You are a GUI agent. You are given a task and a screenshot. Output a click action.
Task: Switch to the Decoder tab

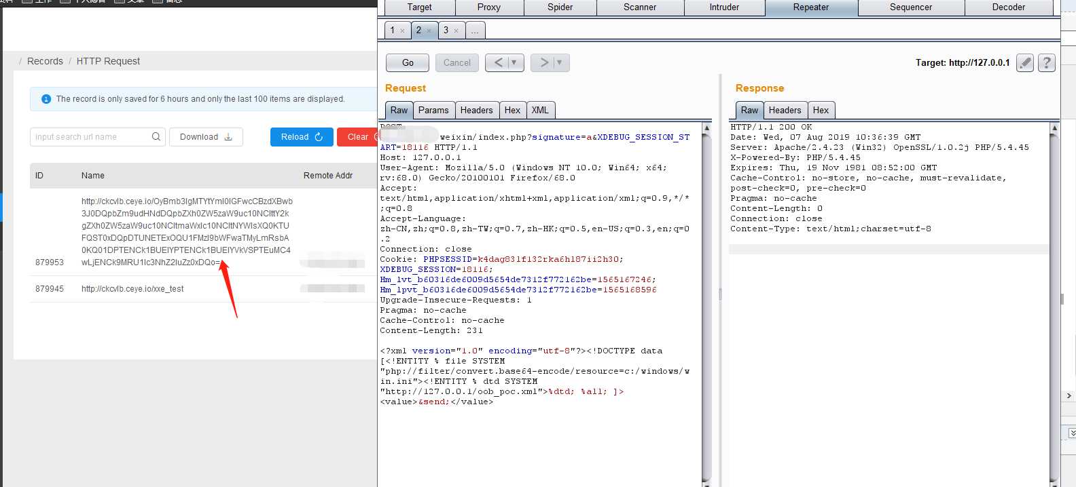(x=1008, y=7)
